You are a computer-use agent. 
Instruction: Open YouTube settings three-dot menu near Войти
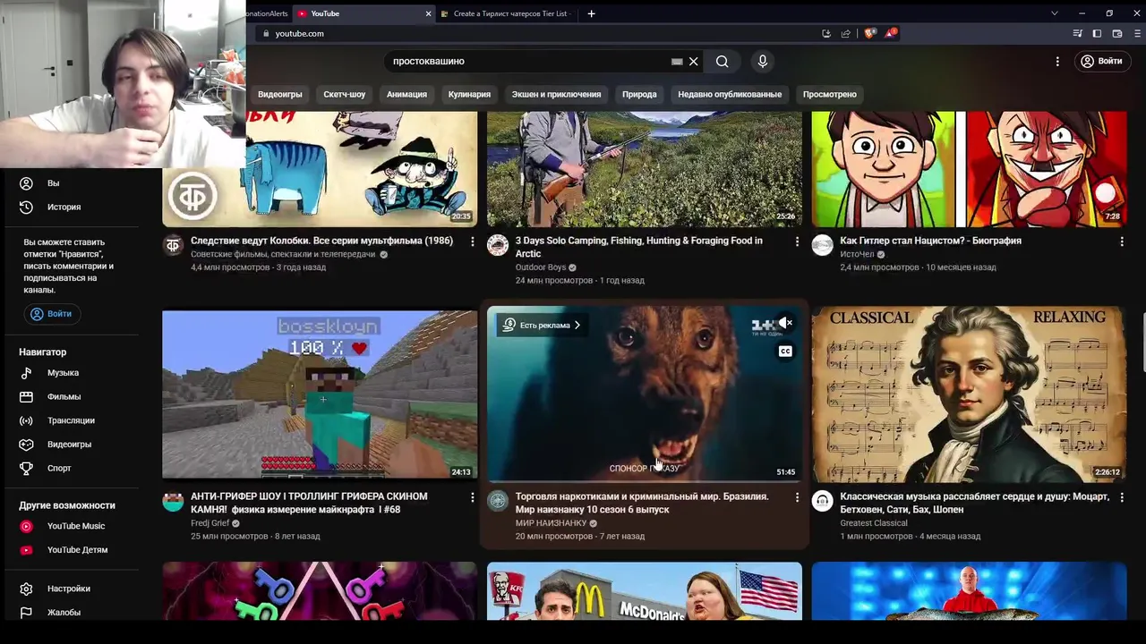[x=1057, y=62]
